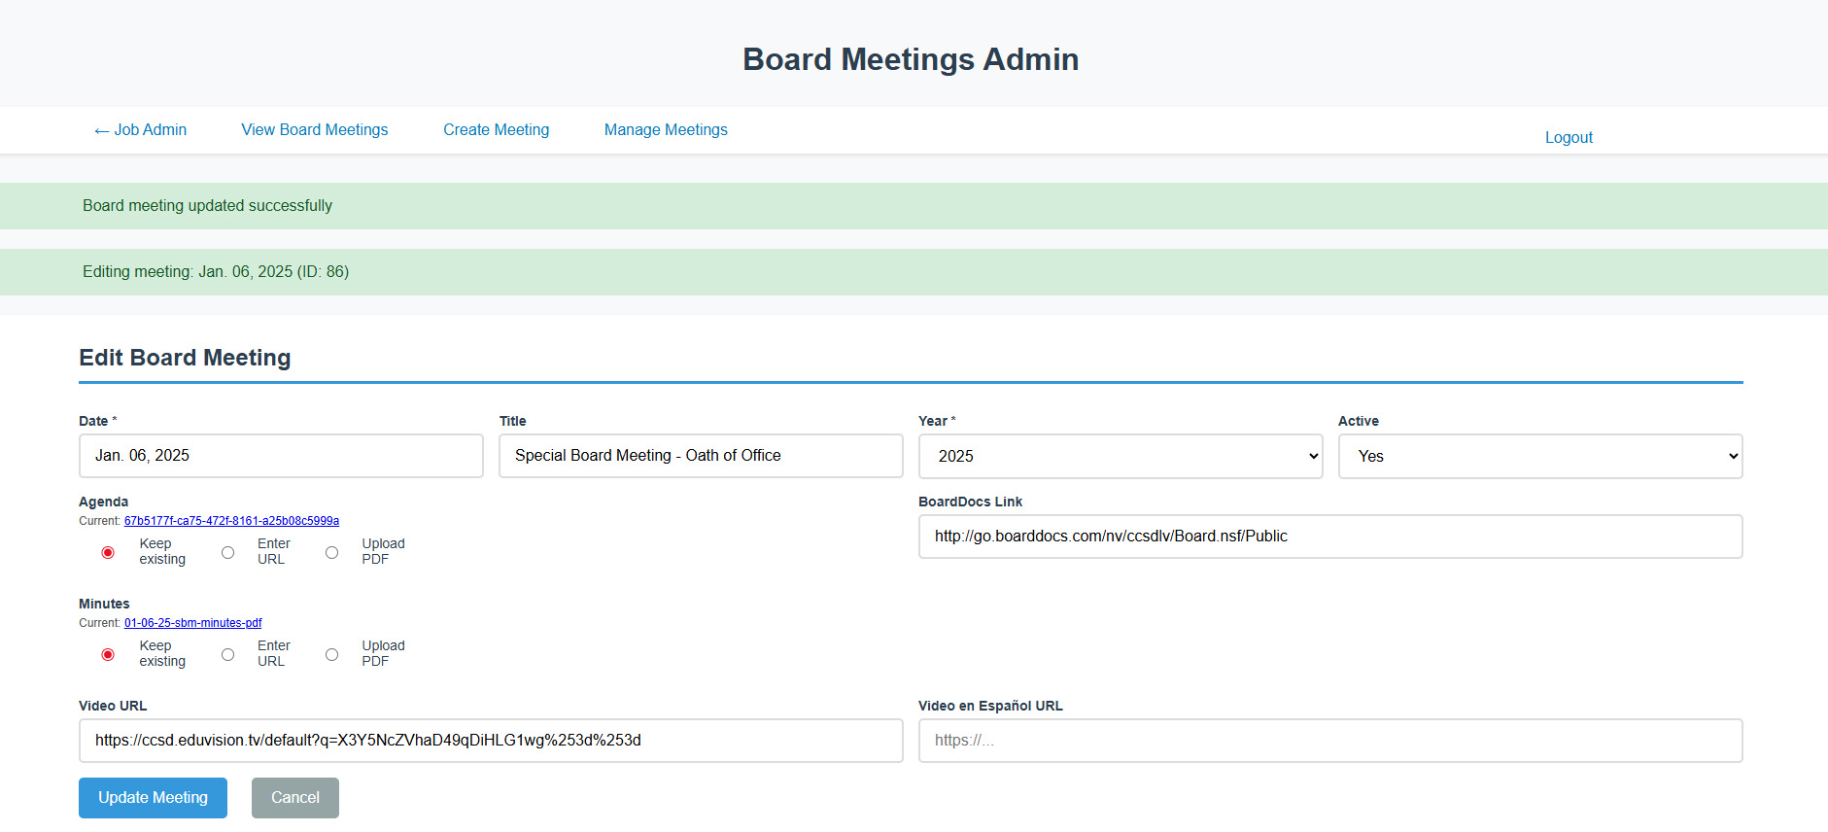Image resolution: width=1828 pixels, height=832 pixels.
Task: Open the current minutes PDF link
Action: pos(192,623)
